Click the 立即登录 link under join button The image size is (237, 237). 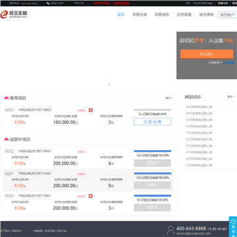point(228,63)
